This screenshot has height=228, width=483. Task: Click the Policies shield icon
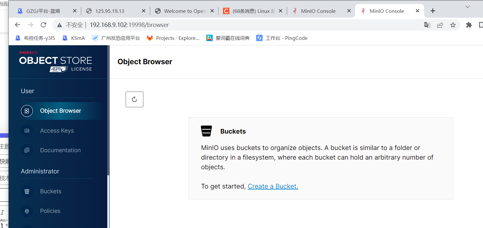point(27,211)
